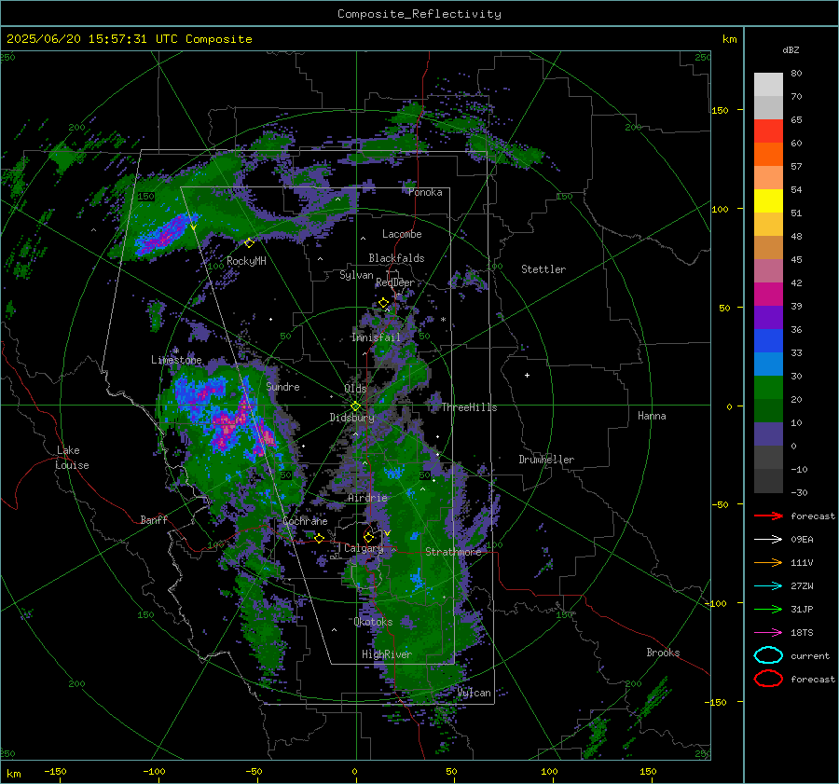Pick the bright red 60–65 dBZ swatch
This screenshot has height=784, width=839.
768,131
